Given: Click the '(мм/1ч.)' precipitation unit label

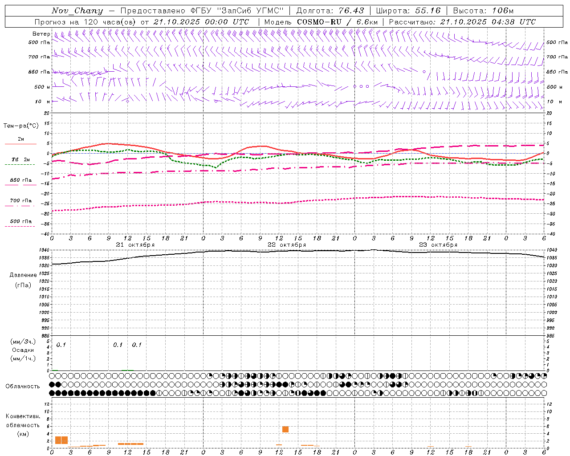Looking at the screenshot, I should pos(23,358).
